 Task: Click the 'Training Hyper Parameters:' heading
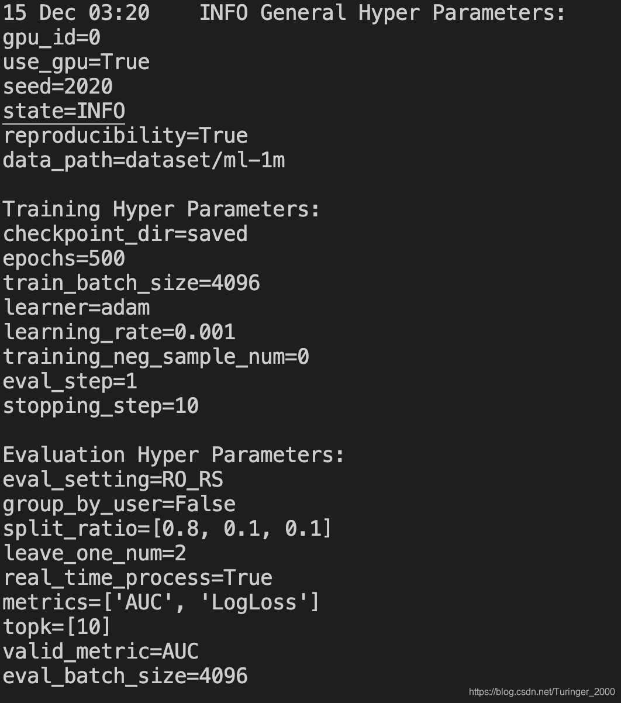tap(162, 209)
